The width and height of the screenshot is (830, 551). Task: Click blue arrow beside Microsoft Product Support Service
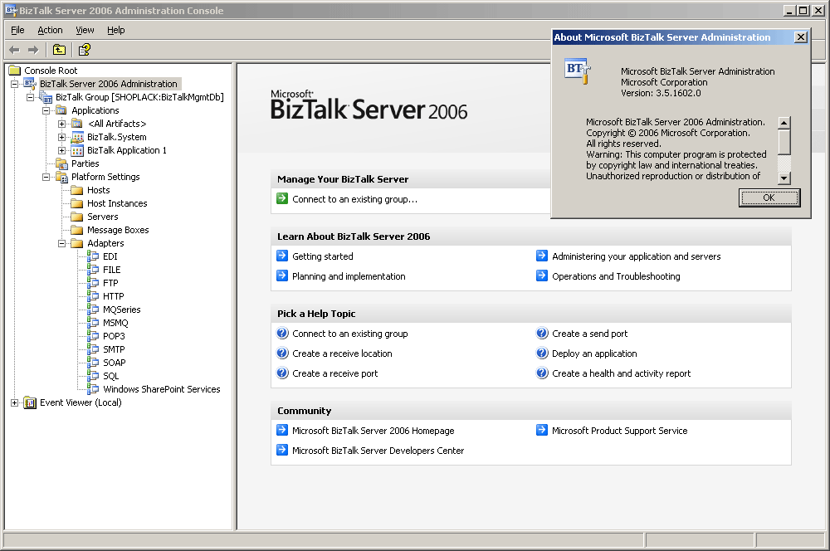coord(542,431)
